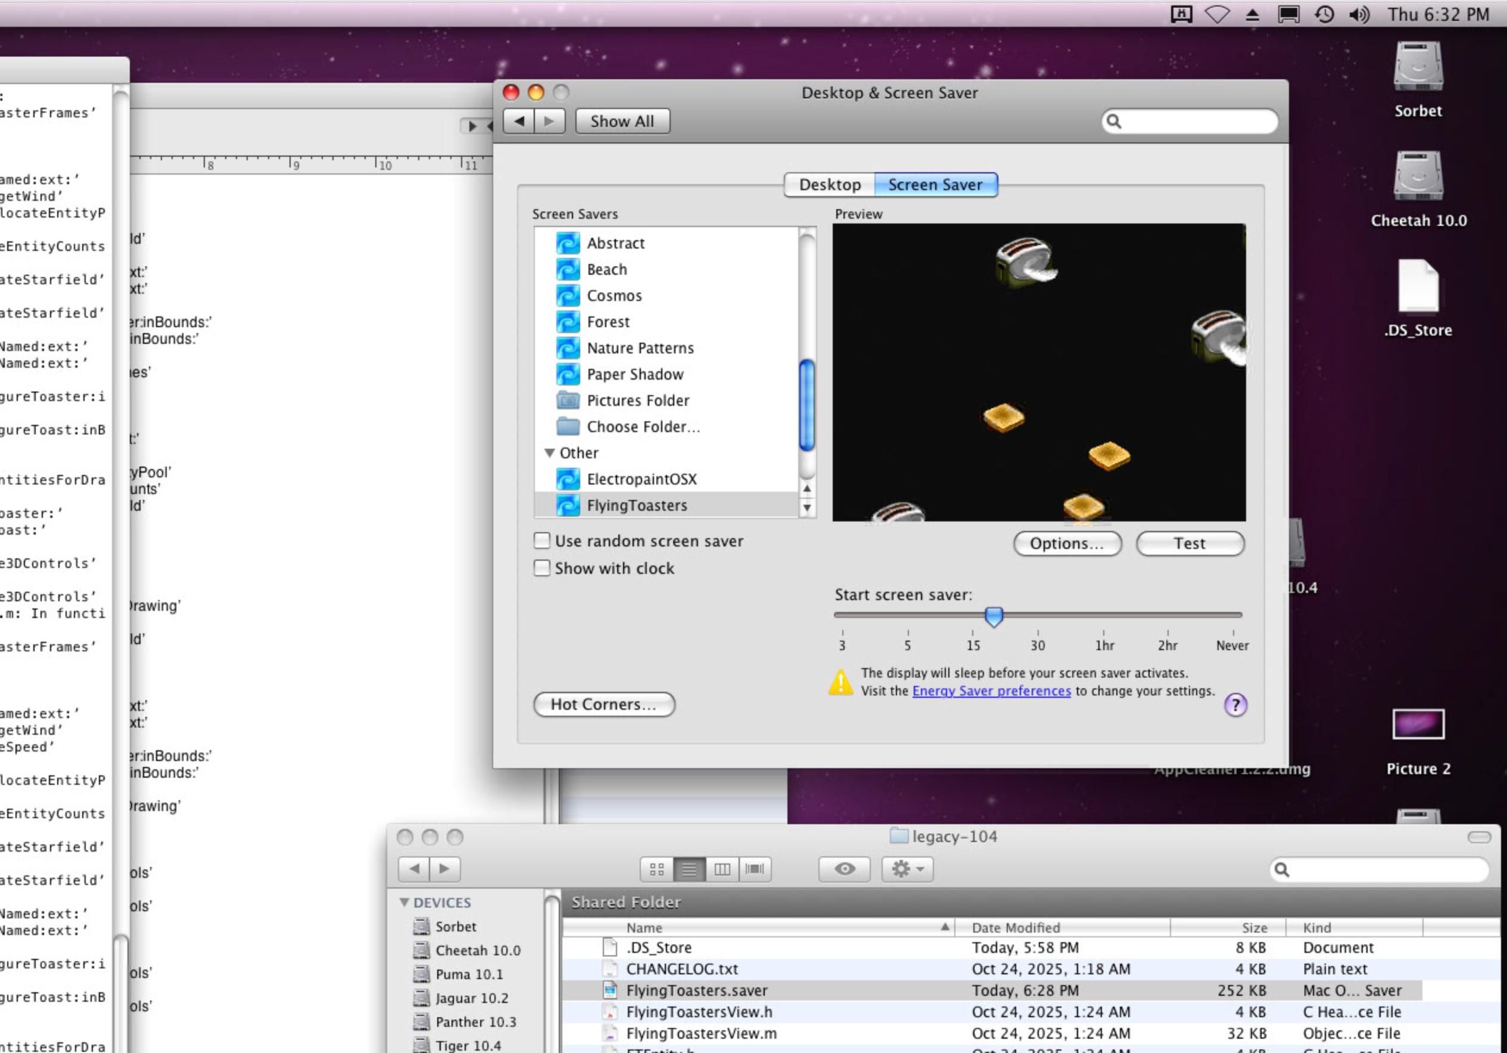This screenshot has height=1053, width=1507.
Task: Switch Finder to icon view
Action: 656,869
